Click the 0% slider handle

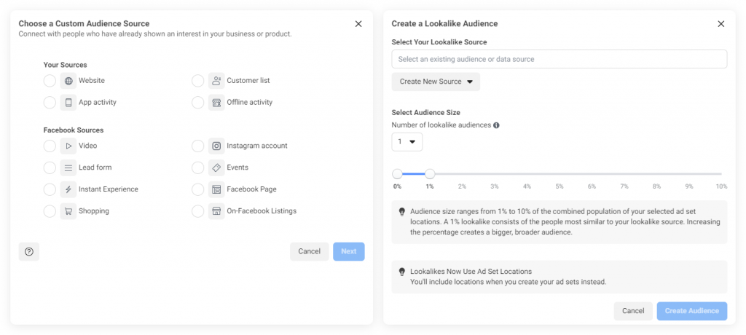[397, 174]
